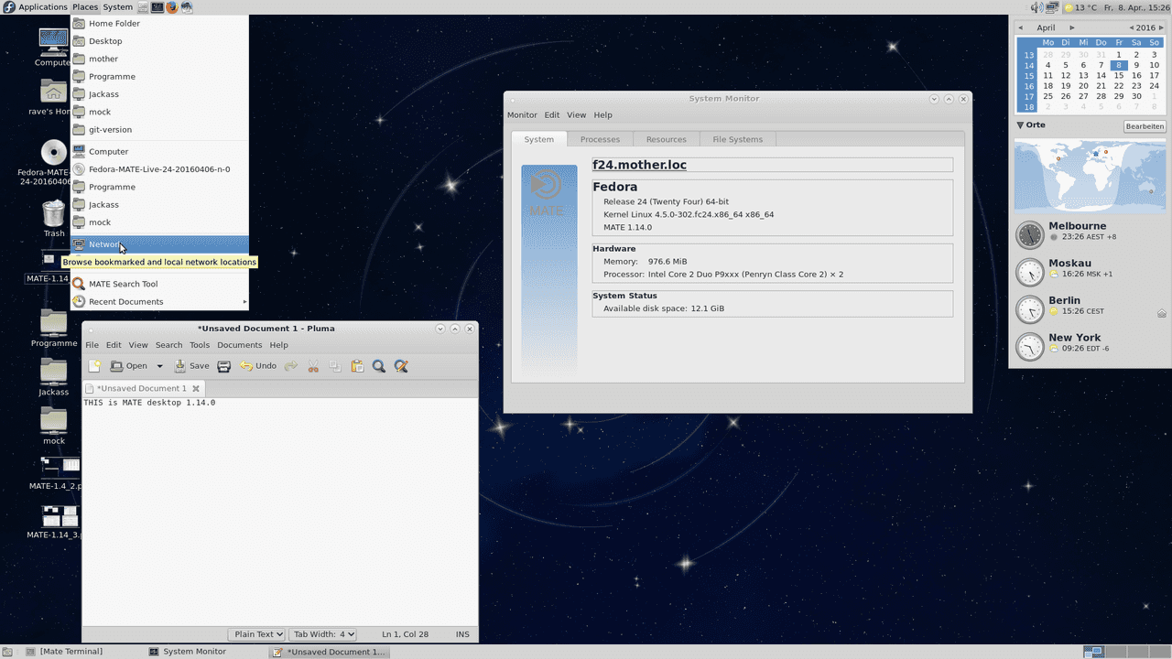1172x659 pixels.
Task: Open the Trash icon on desktop
Action: coord(54,215)
